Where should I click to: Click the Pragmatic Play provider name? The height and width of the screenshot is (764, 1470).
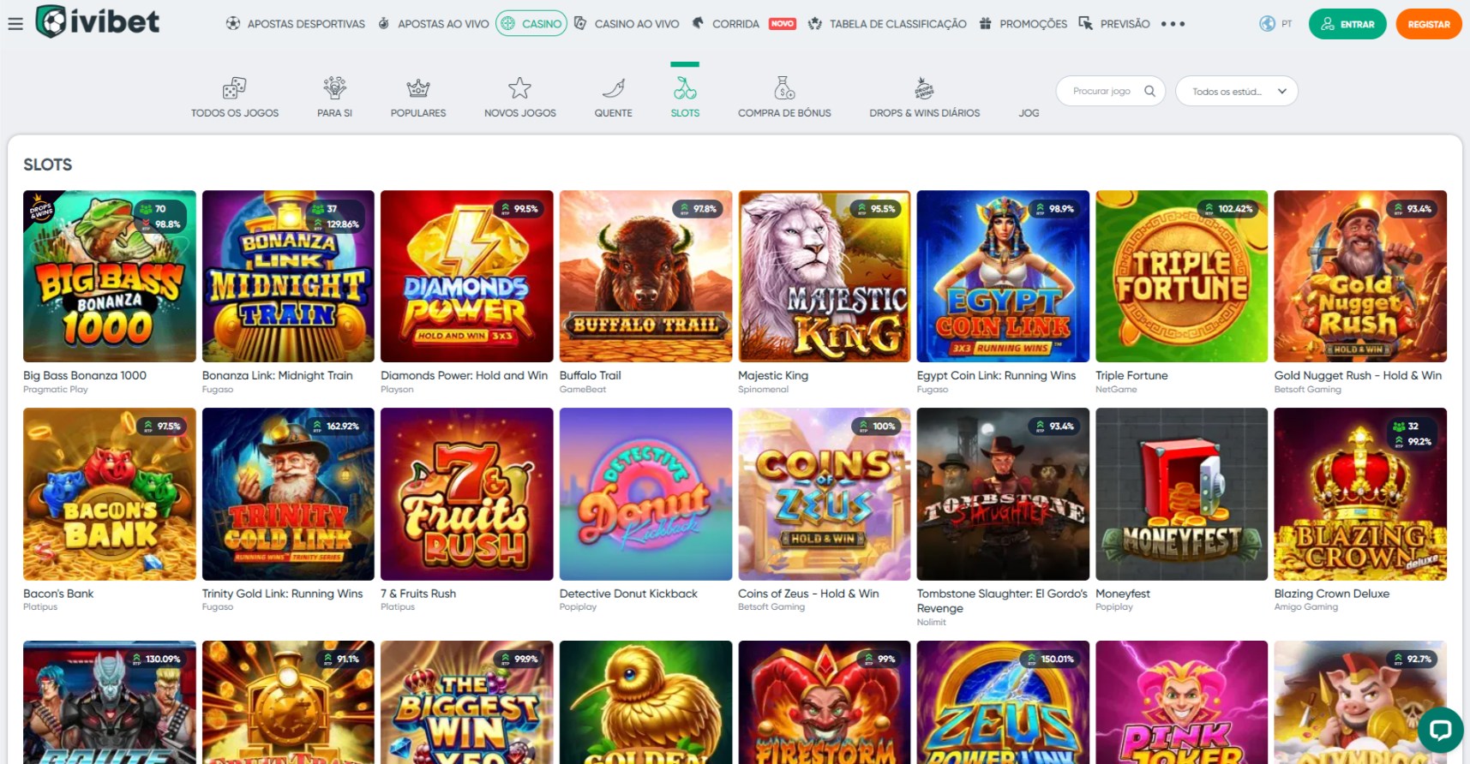click(x=56, y=390)
